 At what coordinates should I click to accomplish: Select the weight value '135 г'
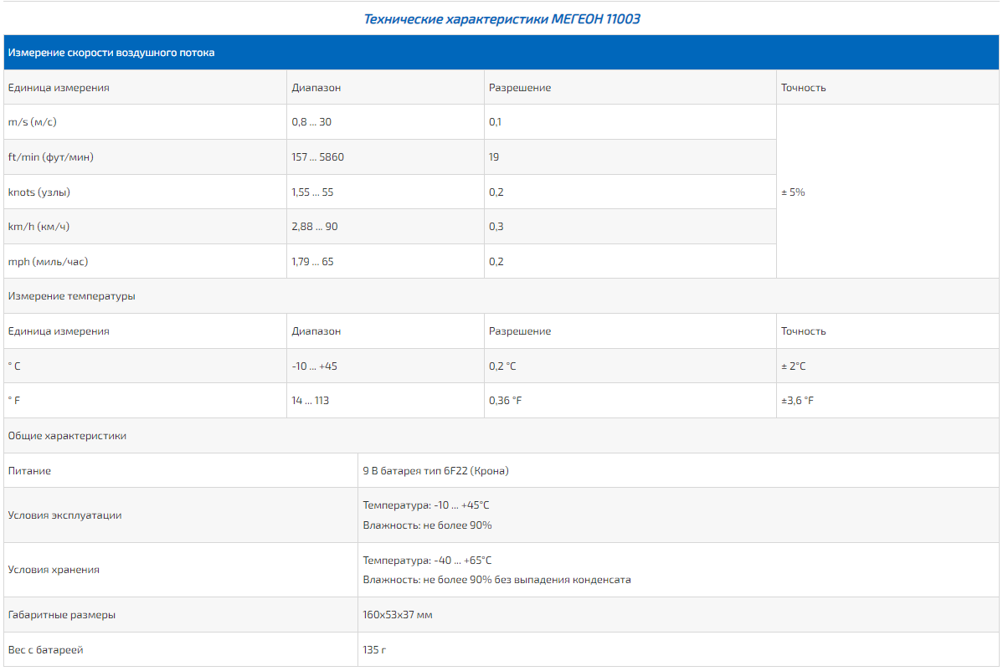tap(374, 651)
